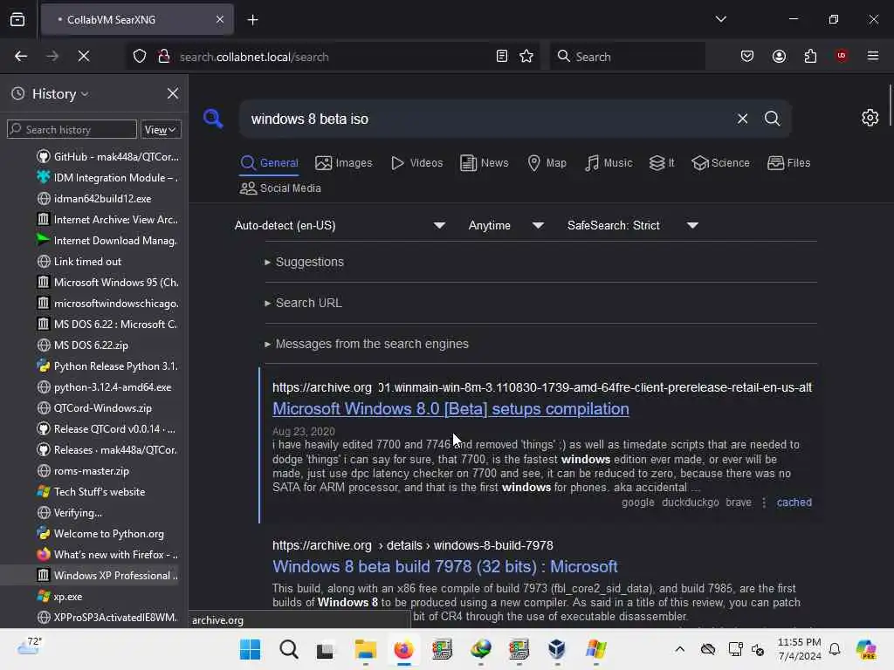This screenshot has height=670, width=894.
Task: Toggle reader view in the address bar
Action: (x=502, y=57)
